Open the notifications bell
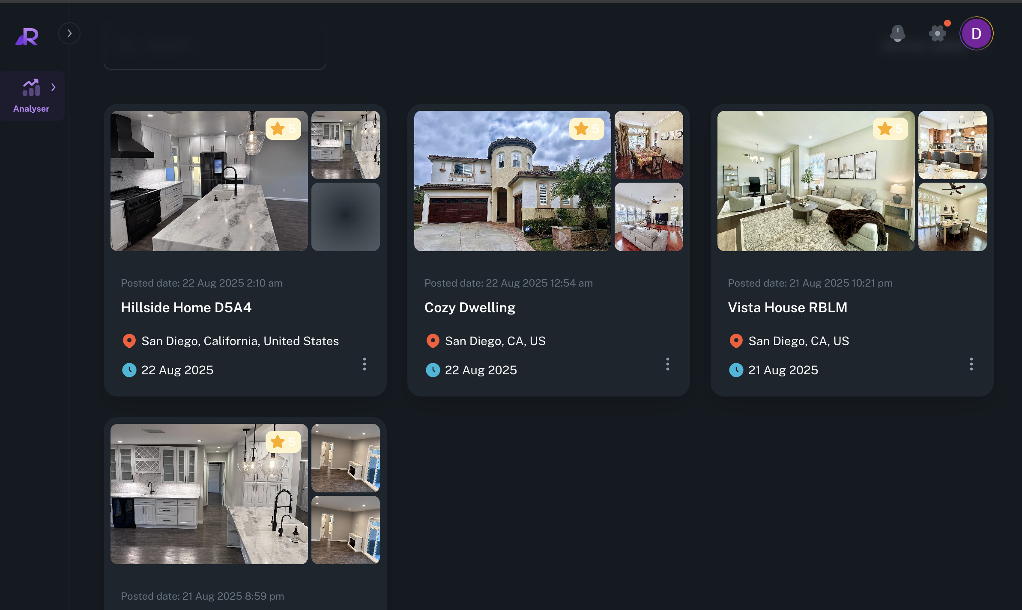1022x610 pixels. (898, 33)
